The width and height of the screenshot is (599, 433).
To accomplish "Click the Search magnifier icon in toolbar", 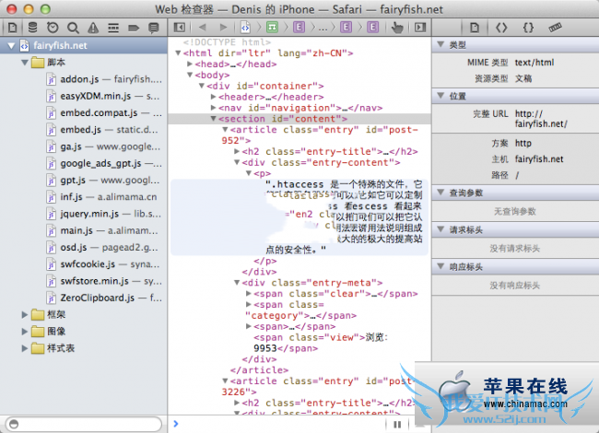I will click(x=73, y=28).
